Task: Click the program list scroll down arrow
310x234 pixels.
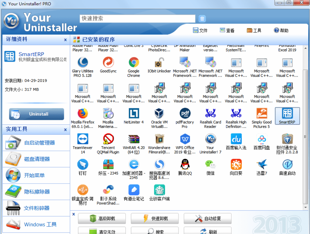Action: 305,207
